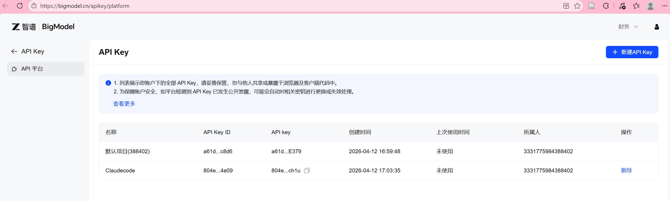Click the API Key page heading
Viewport: 670px width, 201px height.
(114, 52)
